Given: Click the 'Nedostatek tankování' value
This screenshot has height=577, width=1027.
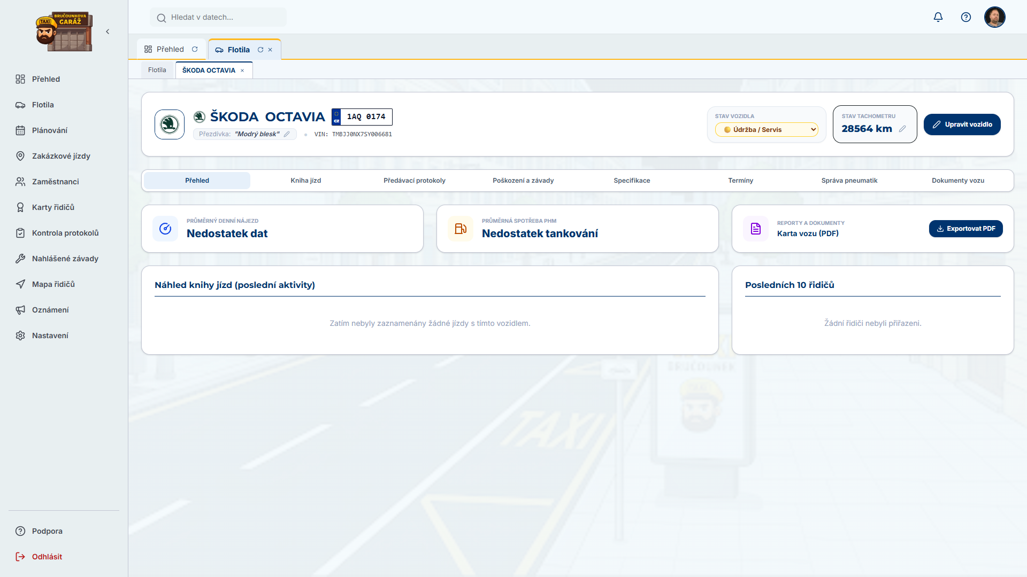Looking at the screenshot, I should pos(540,233).
